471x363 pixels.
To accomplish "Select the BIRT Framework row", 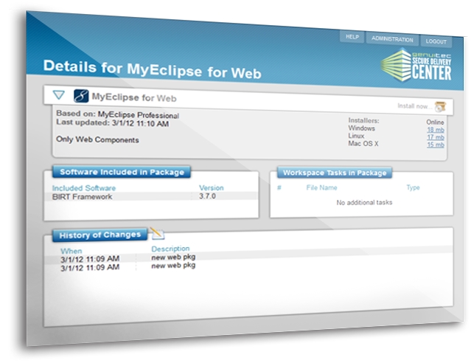I will [x=151, y=196].
